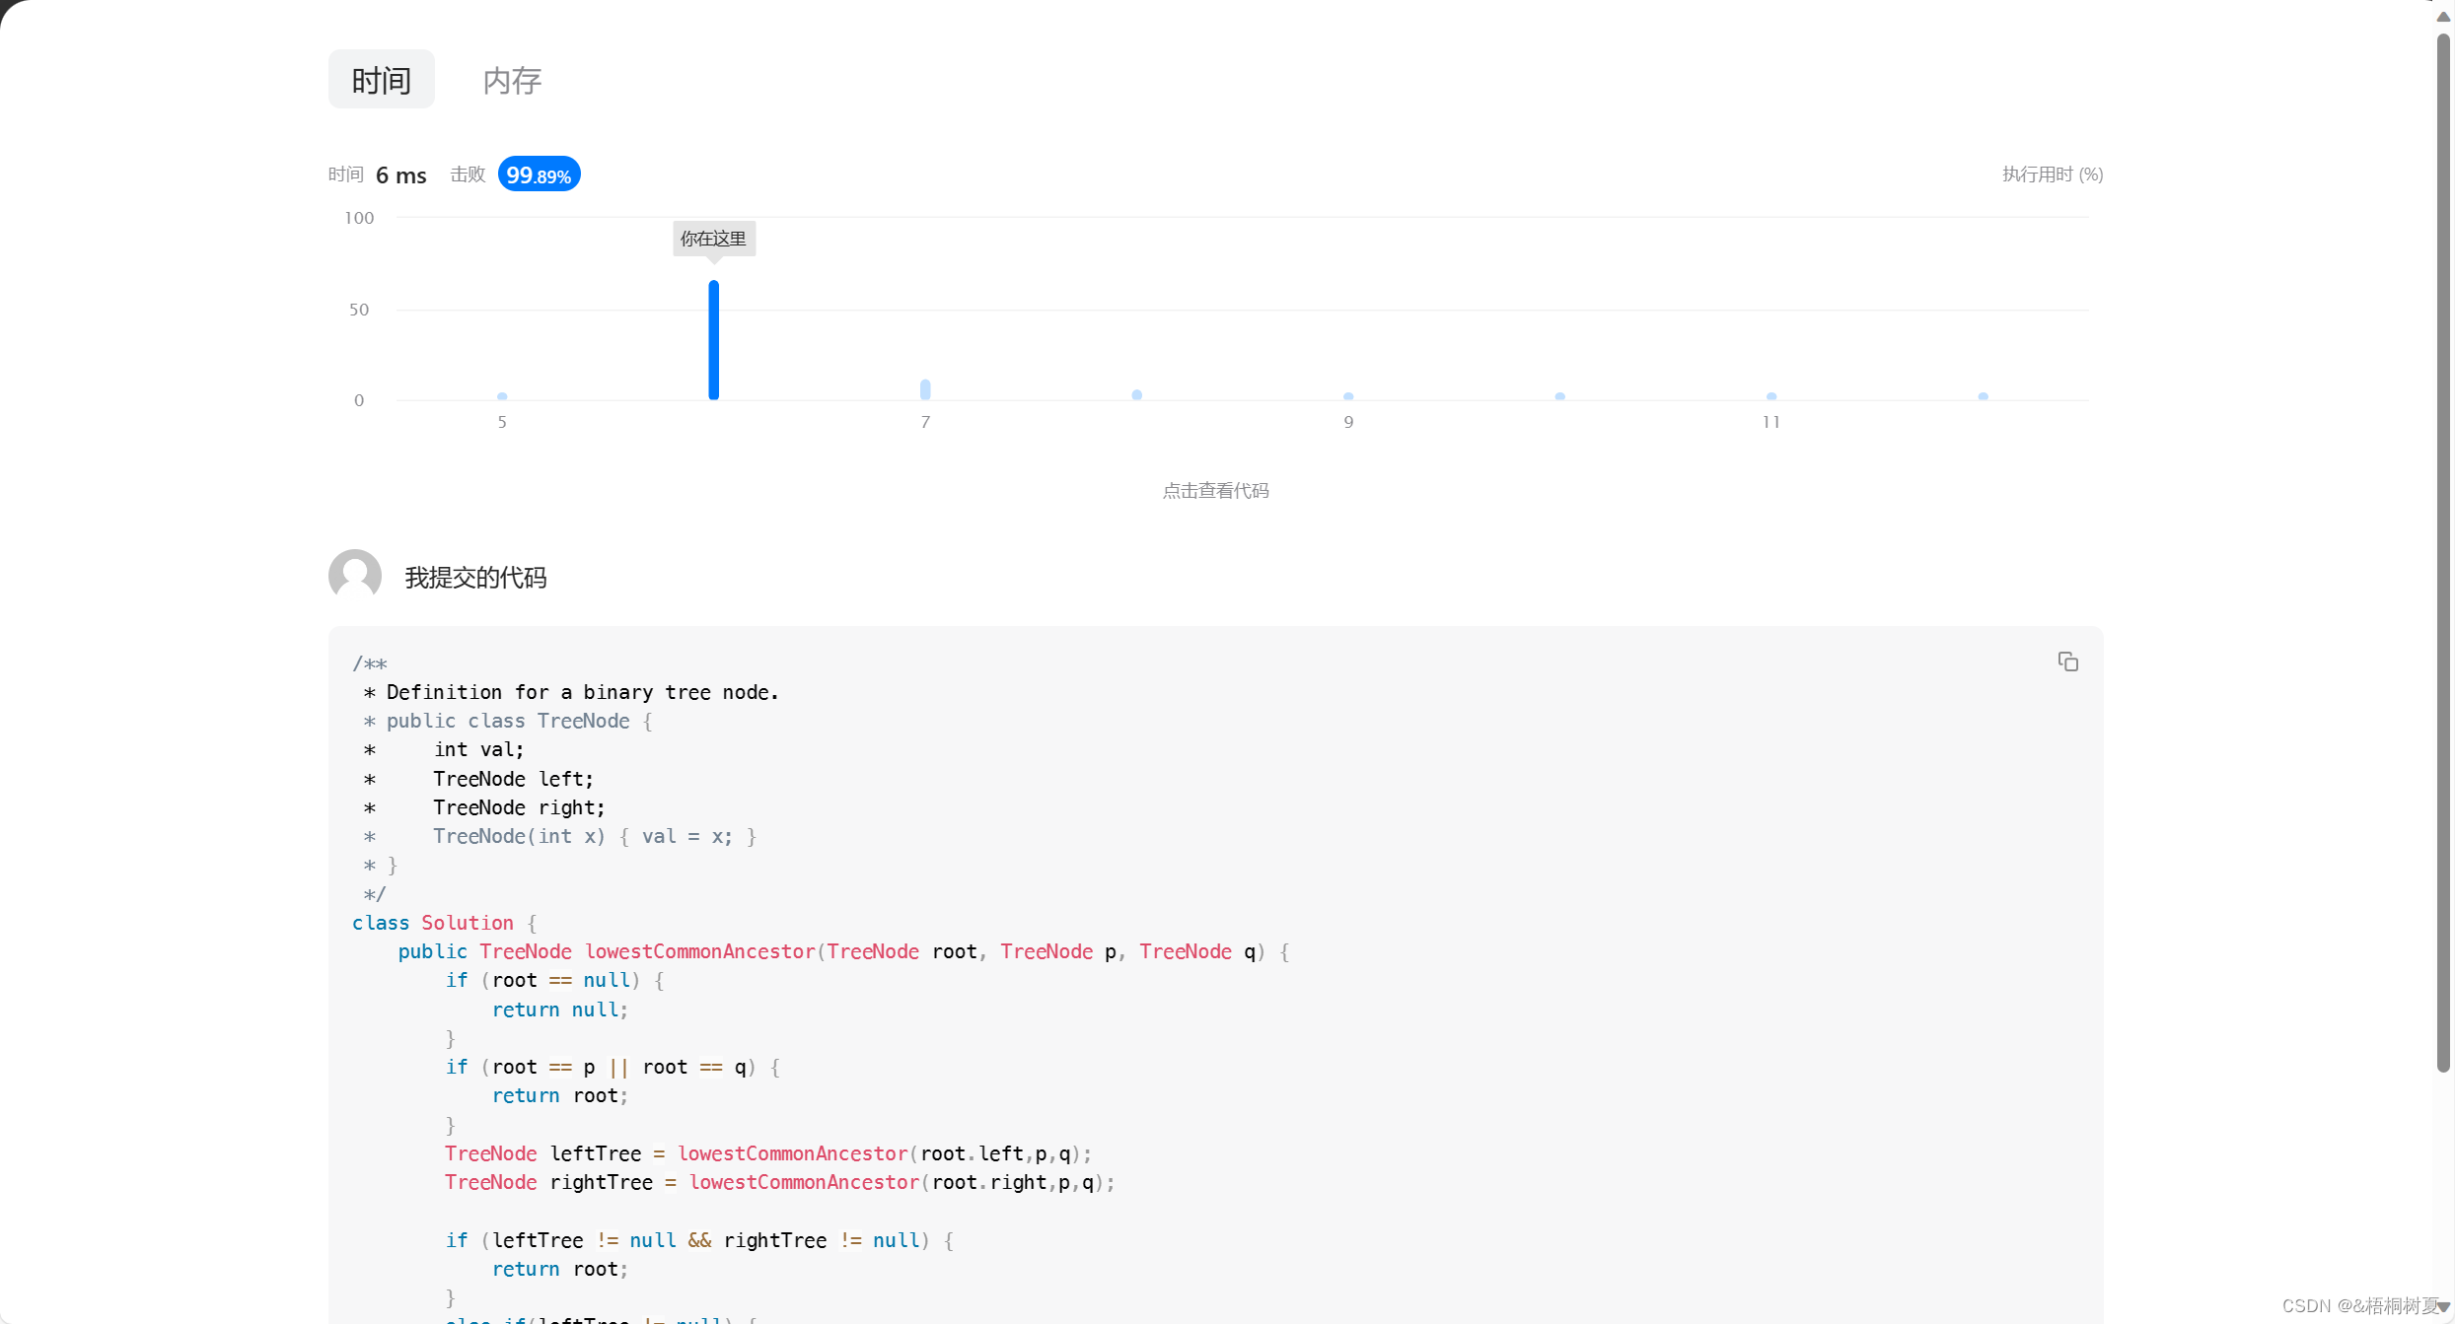Screen dimensions: 2455x1324
Task: Click the 6 ms runtime value
Action: (x=401, y=175)
